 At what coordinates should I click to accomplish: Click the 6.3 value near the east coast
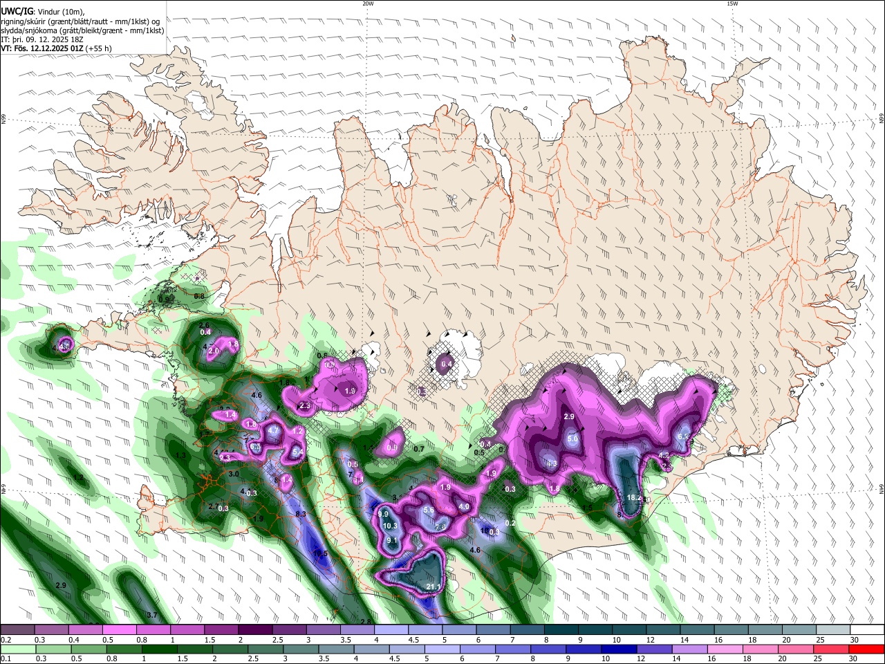683,437
